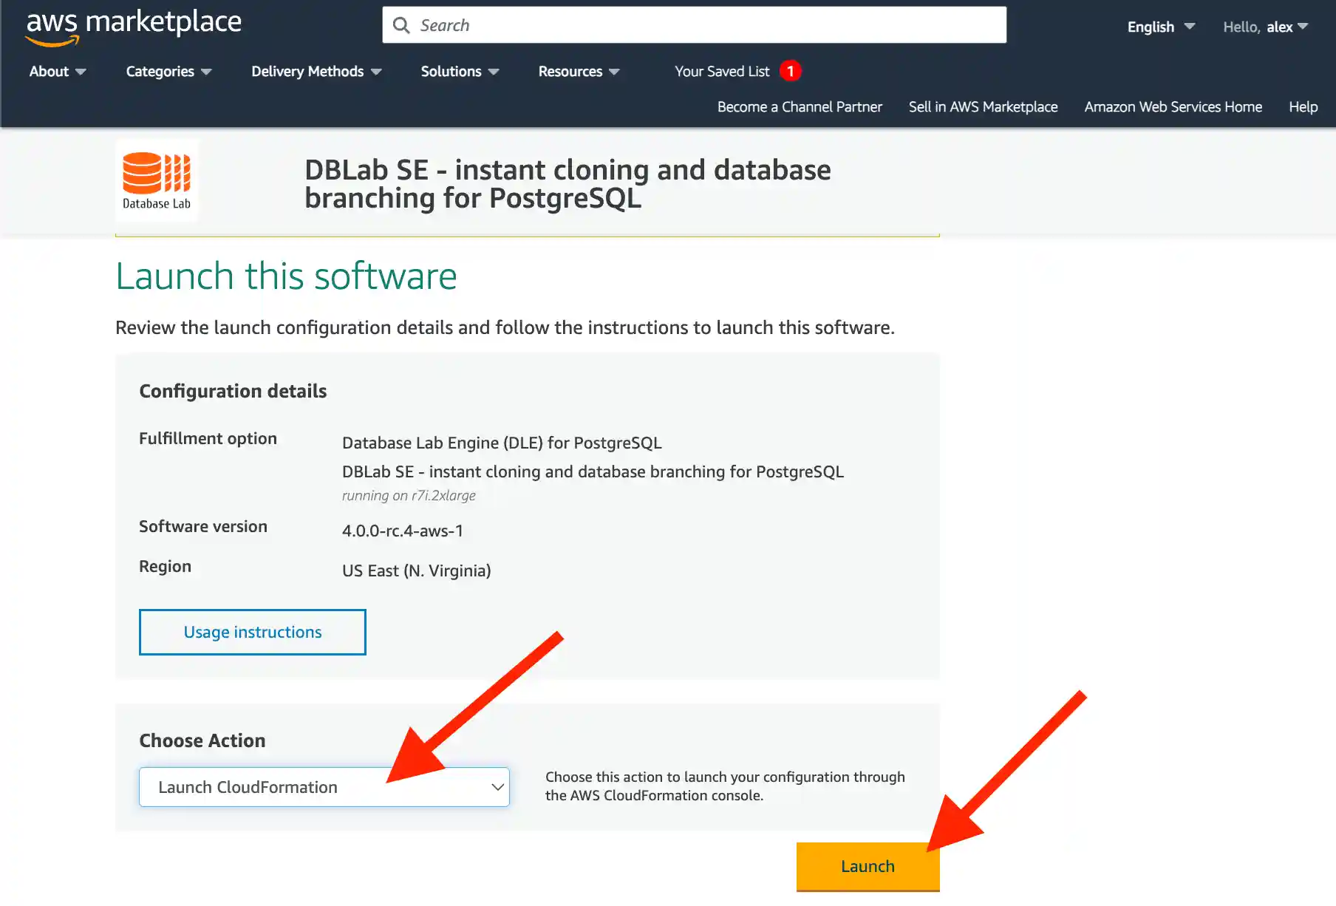This screenshot has width=1336, height=906.
Task: Click Become a Channel Partner
Action: pos(799,106)
